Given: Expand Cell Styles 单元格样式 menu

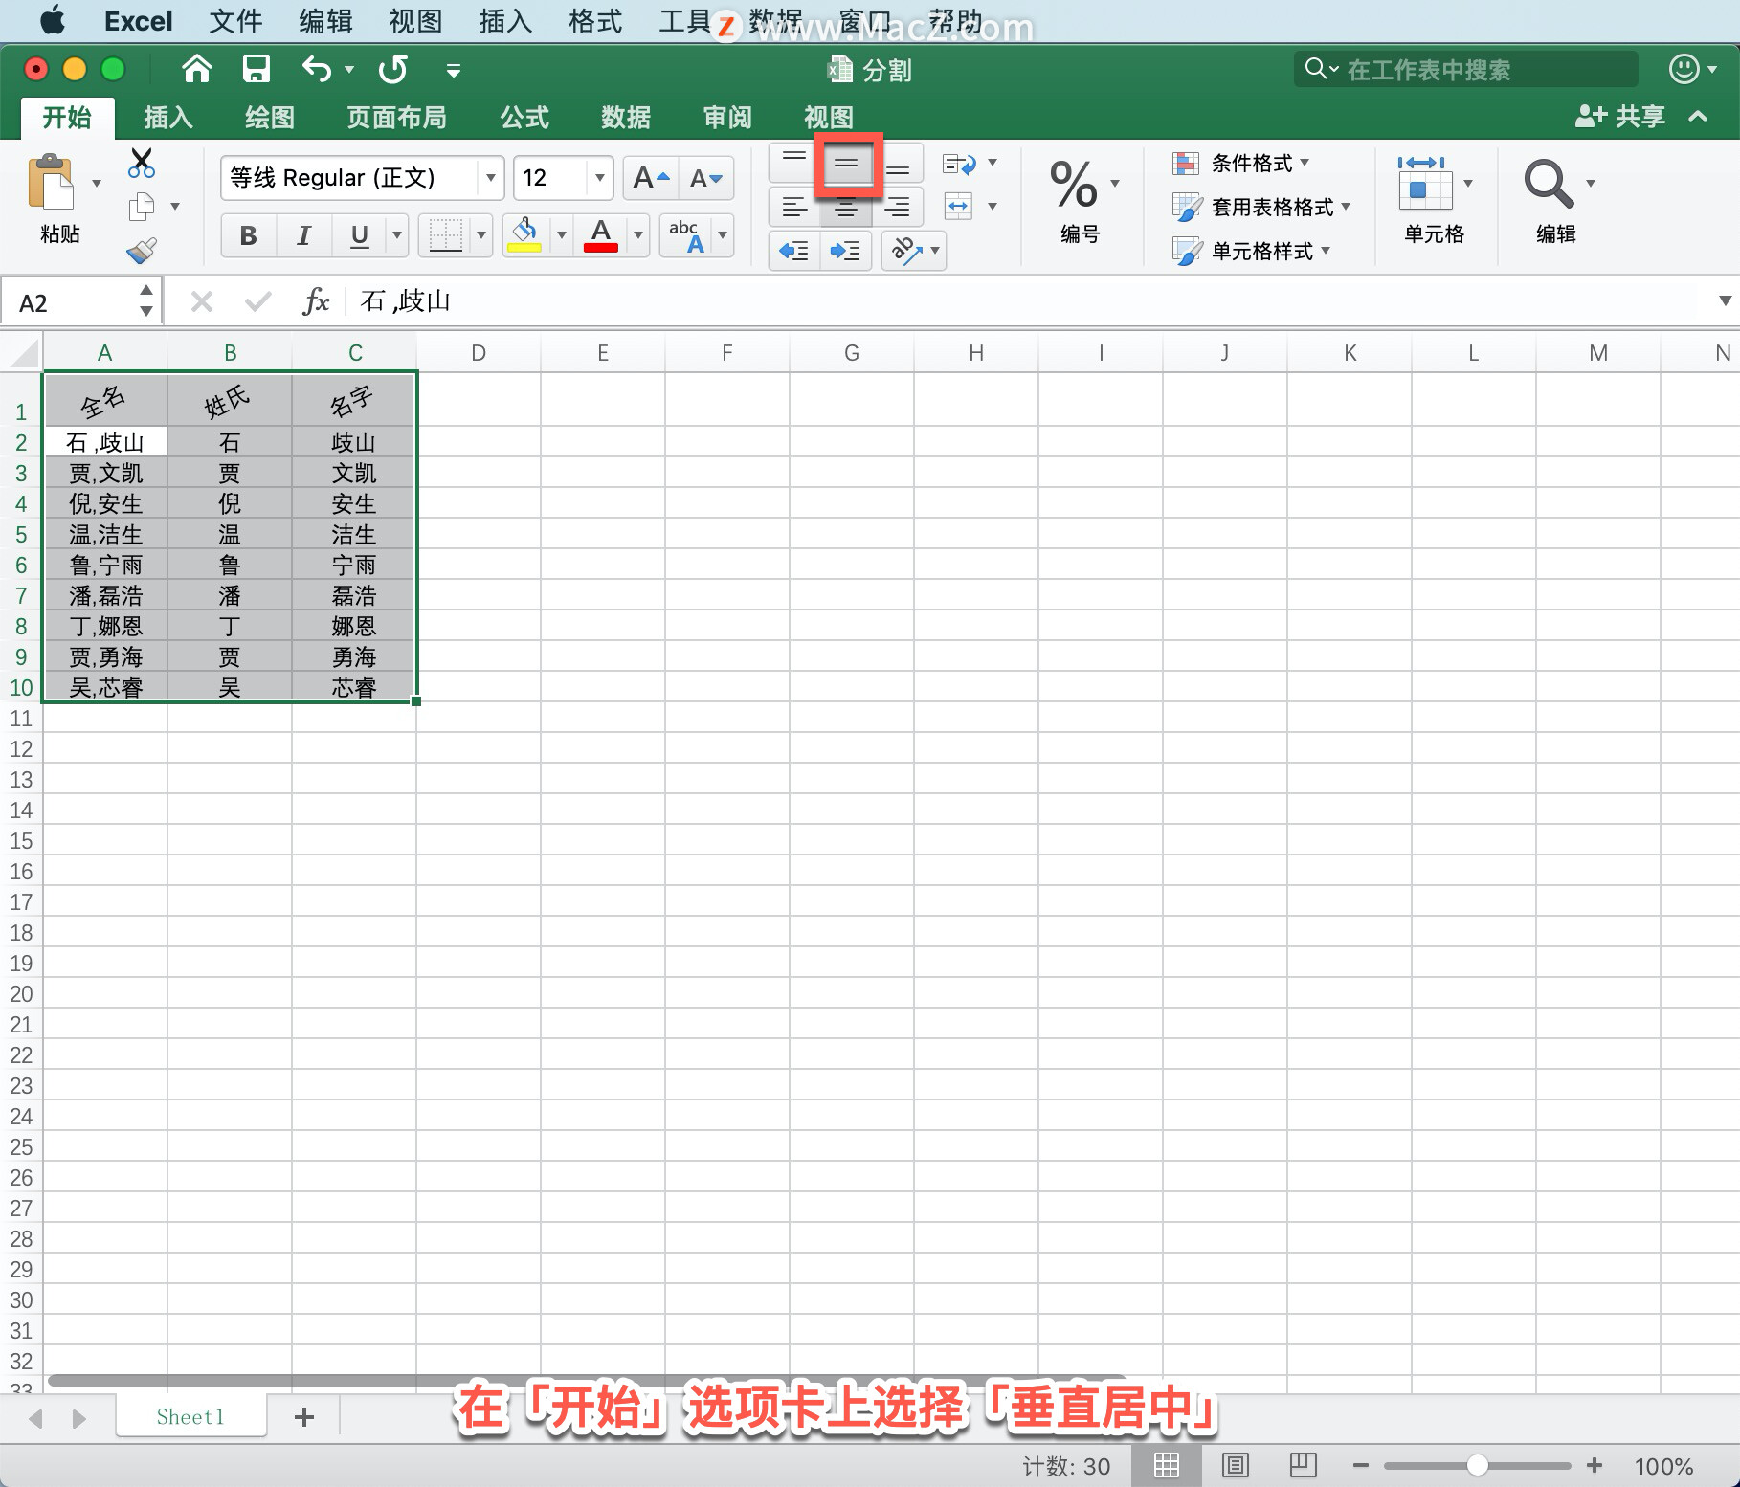Looking at the screenshot, I should pyautogui.click(x=1252, y=251).
